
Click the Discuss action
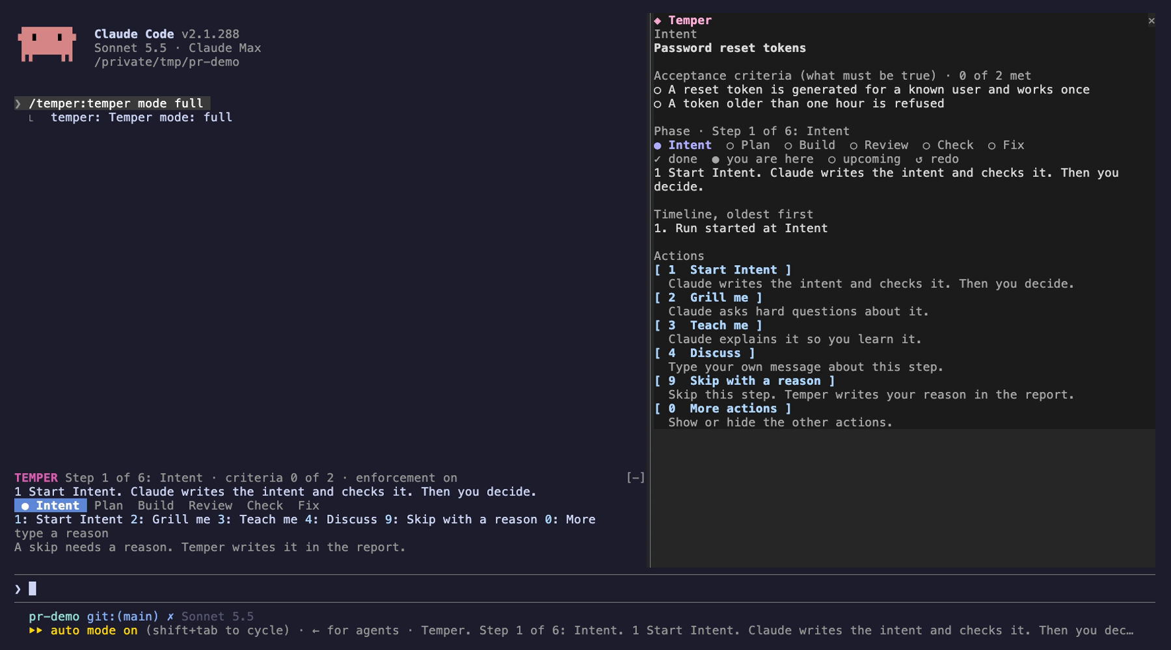[x=705, y=353]
